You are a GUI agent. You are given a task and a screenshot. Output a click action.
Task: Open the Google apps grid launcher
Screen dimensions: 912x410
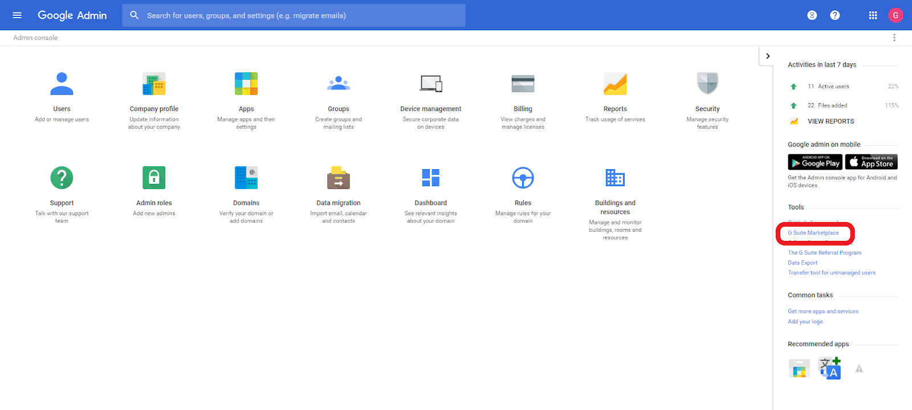[873, 15]
